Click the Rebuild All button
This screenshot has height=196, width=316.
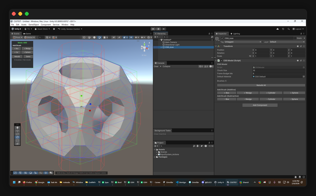261,85
